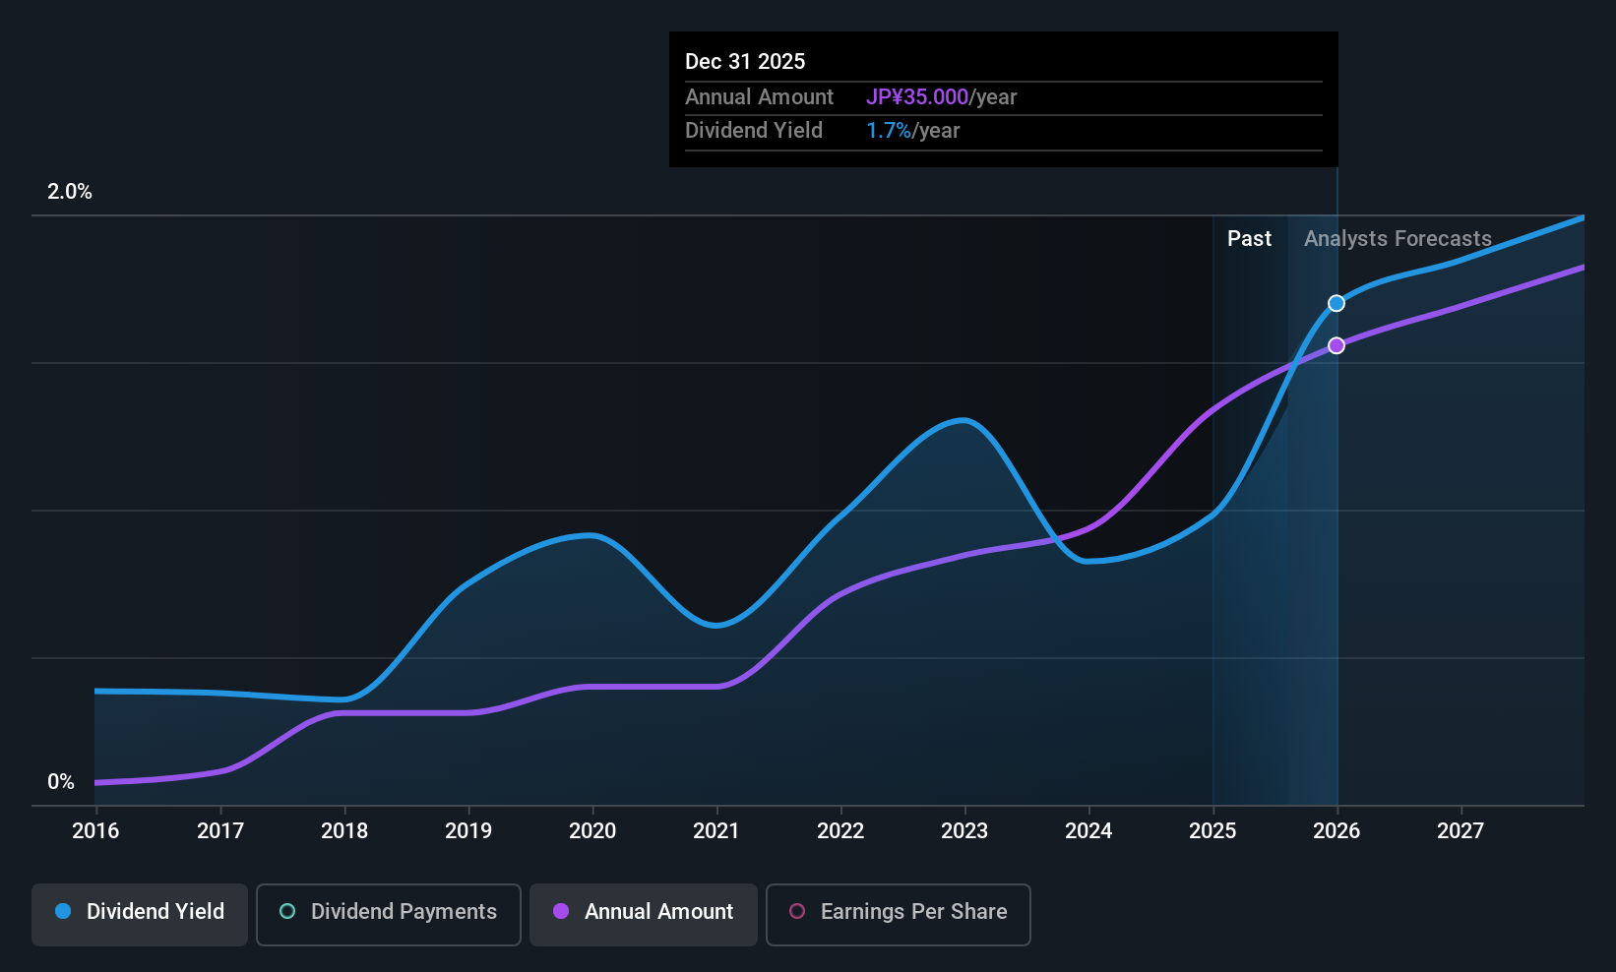Click the teal Dividend Payments legend circle
Image resolution: width=1616 pixels, height=972 pixels.
[x=287, y=912]
